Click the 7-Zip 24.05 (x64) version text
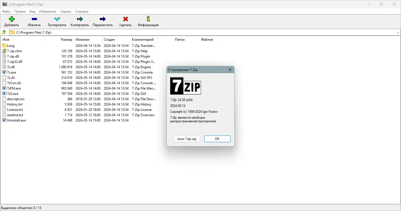 [x=181, y=100]
